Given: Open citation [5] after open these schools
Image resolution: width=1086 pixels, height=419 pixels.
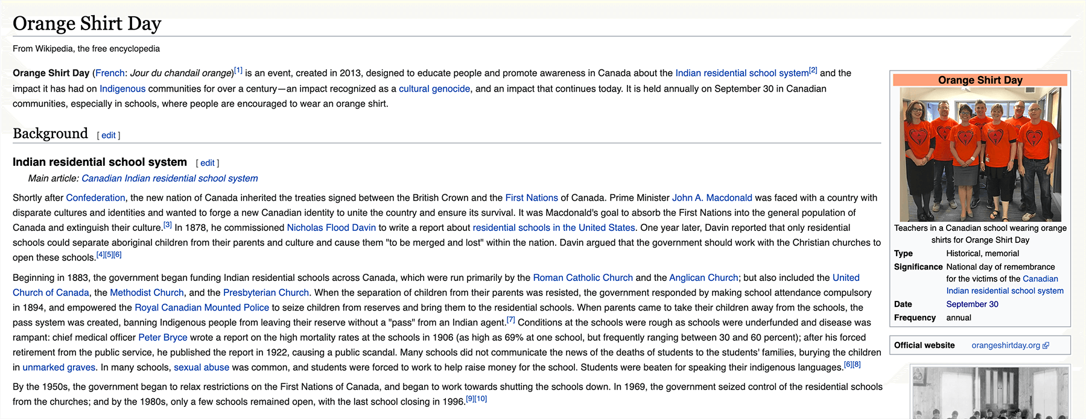Looking at the screenshot, I should click(x=109, y=255).
